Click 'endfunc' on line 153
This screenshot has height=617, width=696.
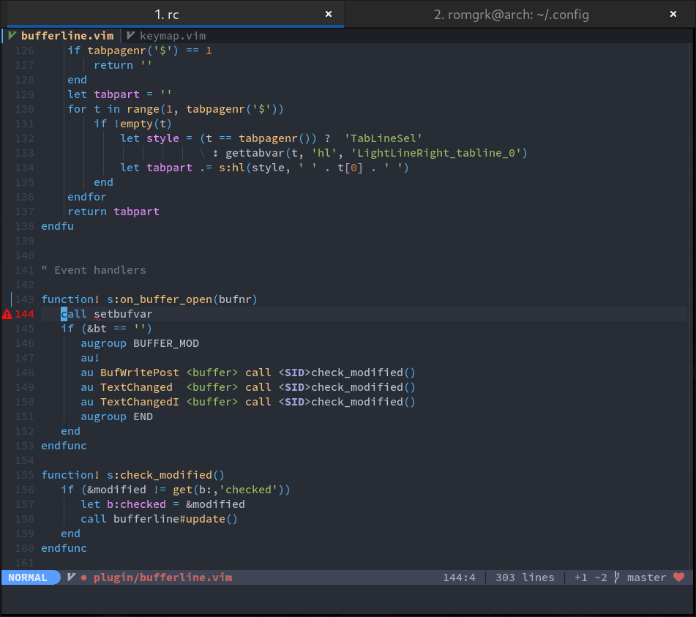click(64, 446)
